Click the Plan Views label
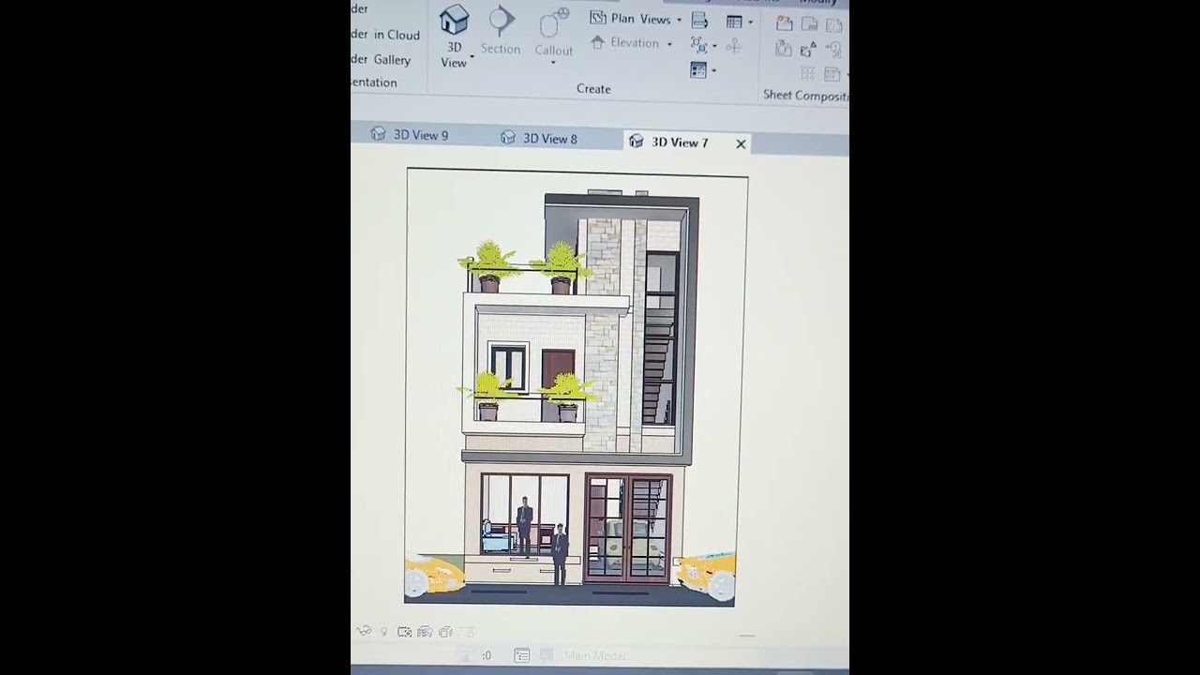This screenshot has width=1200, height=675. coord(641,19)
